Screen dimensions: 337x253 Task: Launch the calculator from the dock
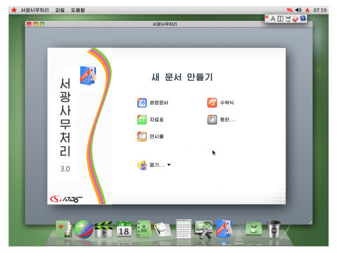(x=184, y=229)
